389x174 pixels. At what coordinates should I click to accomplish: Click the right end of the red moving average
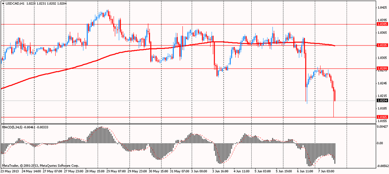coord(335,46)
